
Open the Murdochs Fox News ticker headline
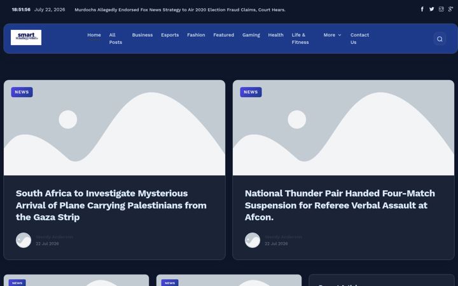[x=180, y=10]
